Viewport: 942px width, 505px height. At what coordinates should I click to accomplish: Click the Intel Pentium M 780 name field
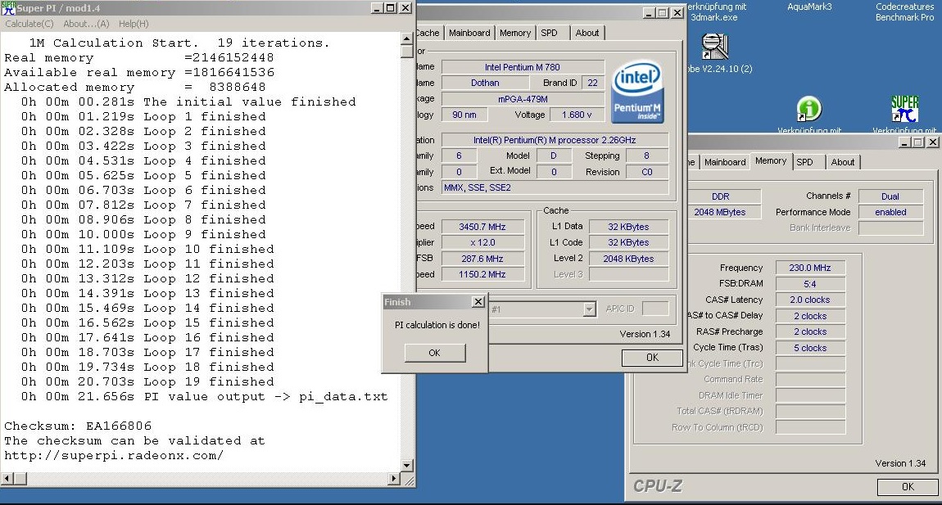pos(523,67)
